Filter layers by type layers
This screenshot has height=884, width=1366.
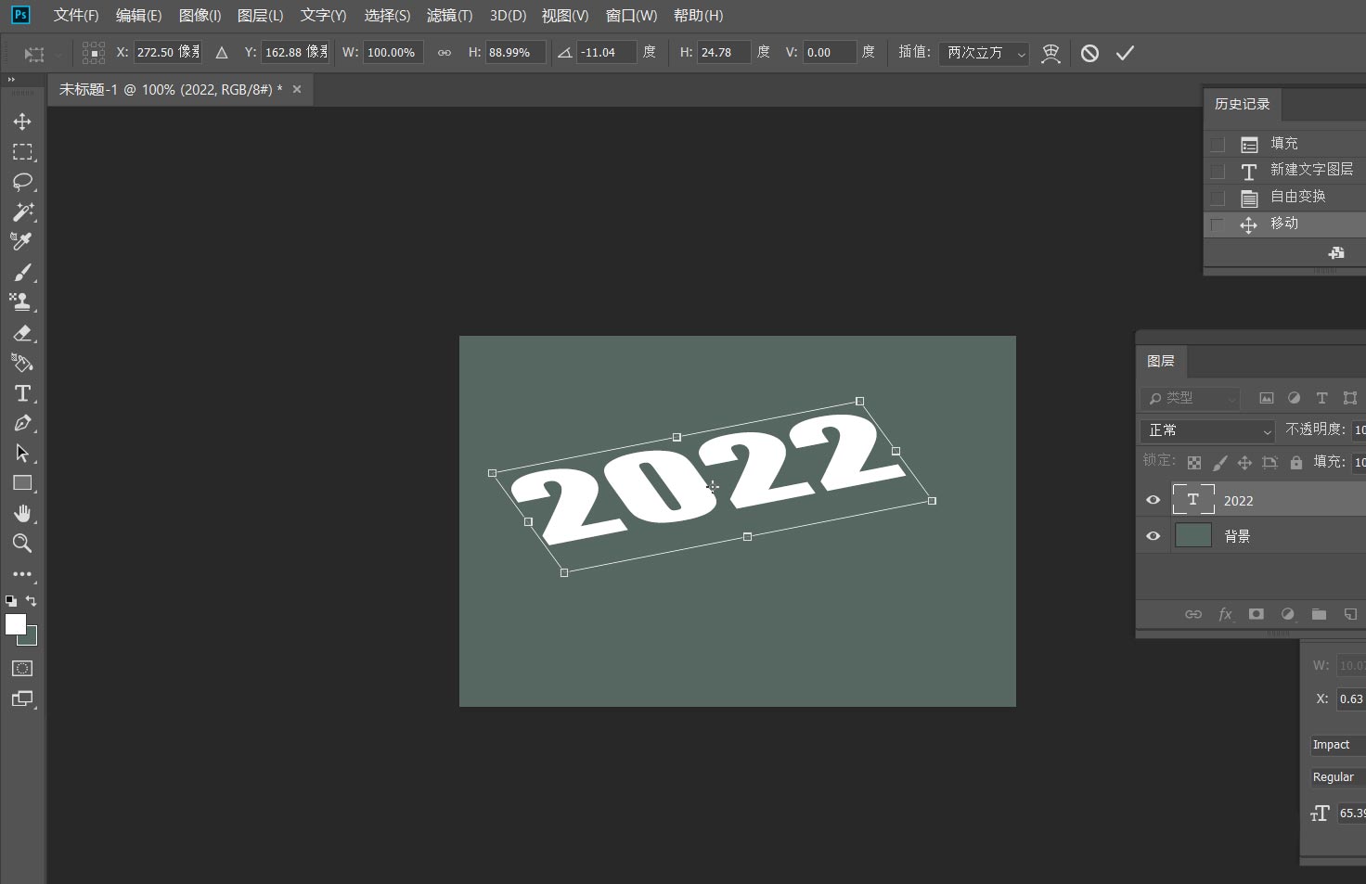(x=1322, y=398)
